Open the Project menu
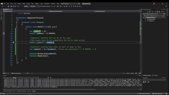169x95 pixels. click(x=19, y=4)
